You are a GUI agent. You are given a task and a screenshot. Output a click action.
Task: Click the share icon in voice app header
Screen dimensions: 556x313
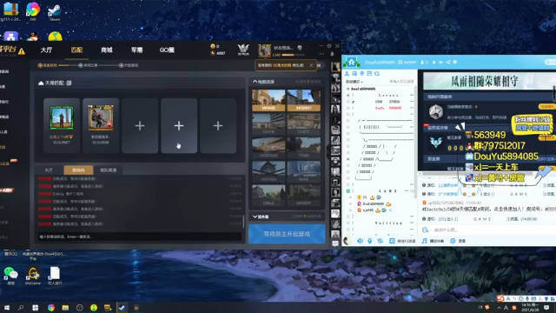(448, 62)
